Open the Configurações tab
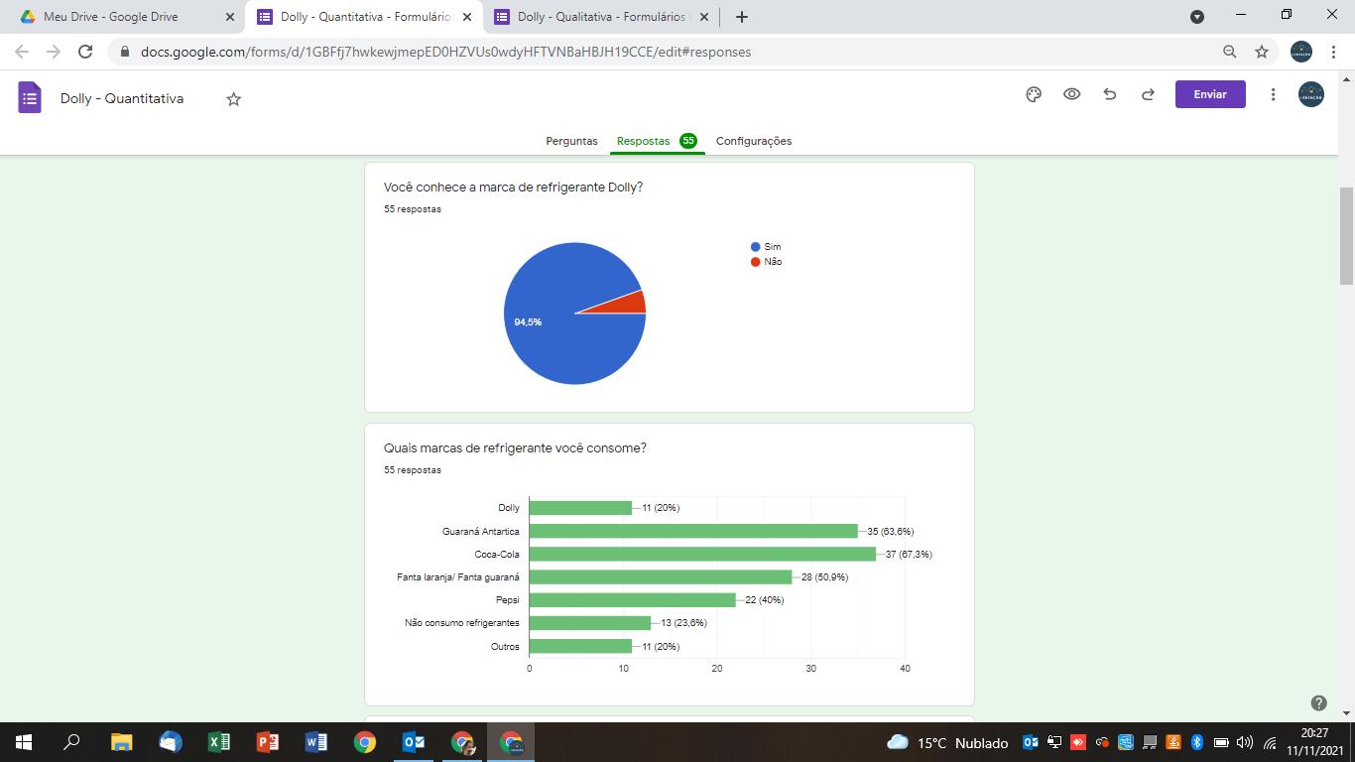Screen dimensions: 1355x762 pos(754,141)
